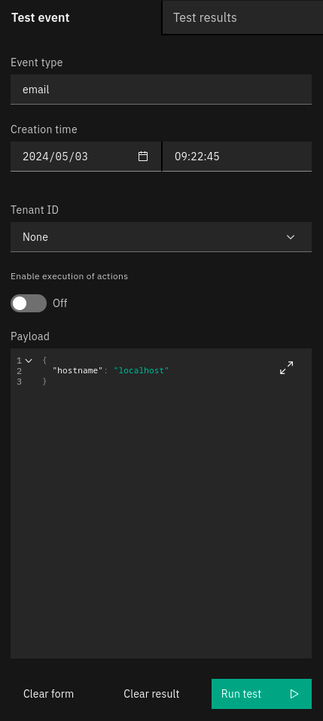Viewport: 323px width, 721px height.
Task: Click line number 3 in payload gutter
Action: [x=19, y=381]
